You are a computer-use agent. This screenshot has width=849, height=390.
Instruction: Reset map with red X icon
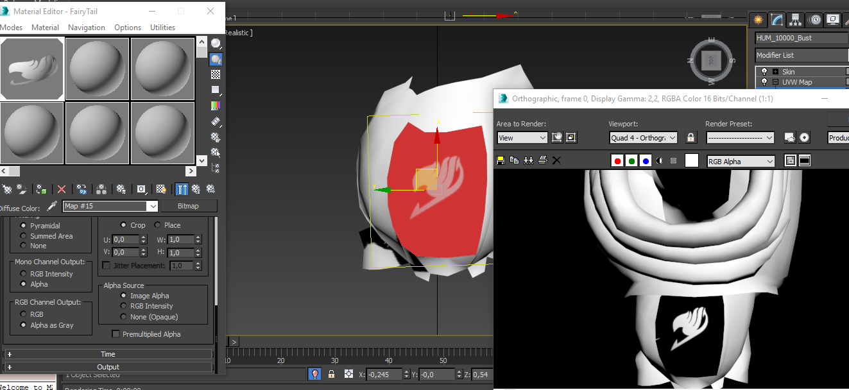pyautogui.click(x=62, y=189)
